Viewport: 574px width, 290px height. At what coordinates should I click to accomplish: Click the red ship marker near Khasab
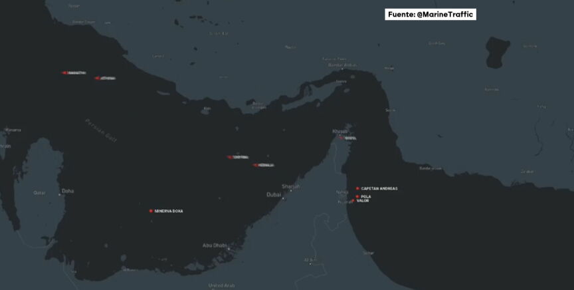341,138
